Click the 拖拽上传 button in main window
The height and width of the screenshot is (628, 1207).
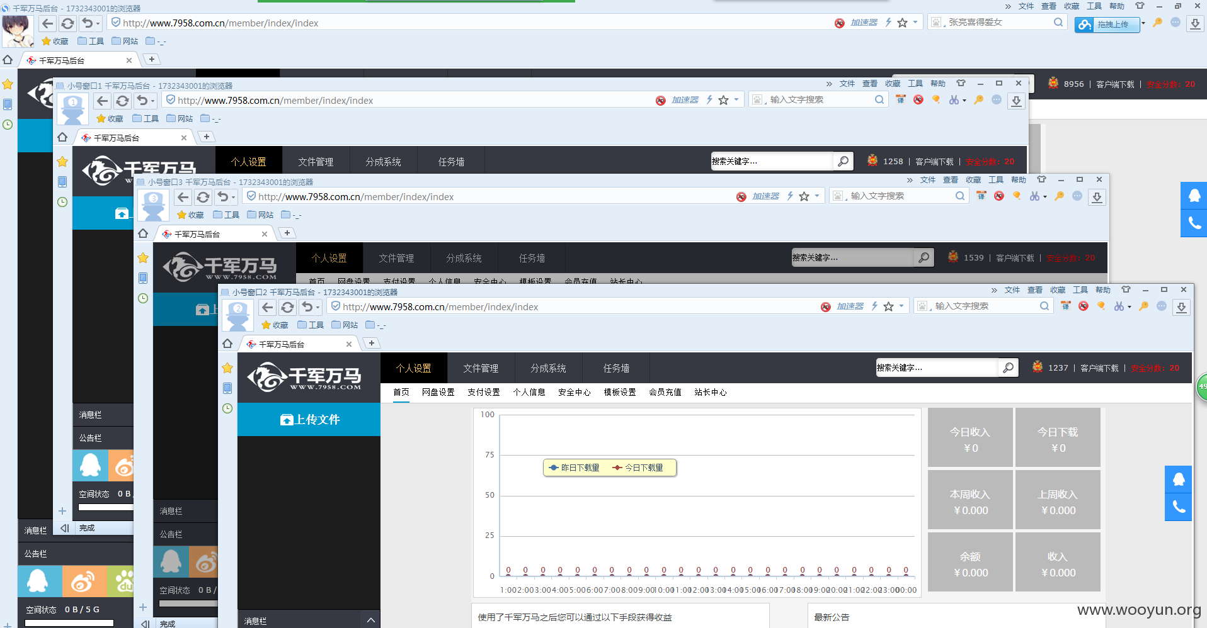1107,24
